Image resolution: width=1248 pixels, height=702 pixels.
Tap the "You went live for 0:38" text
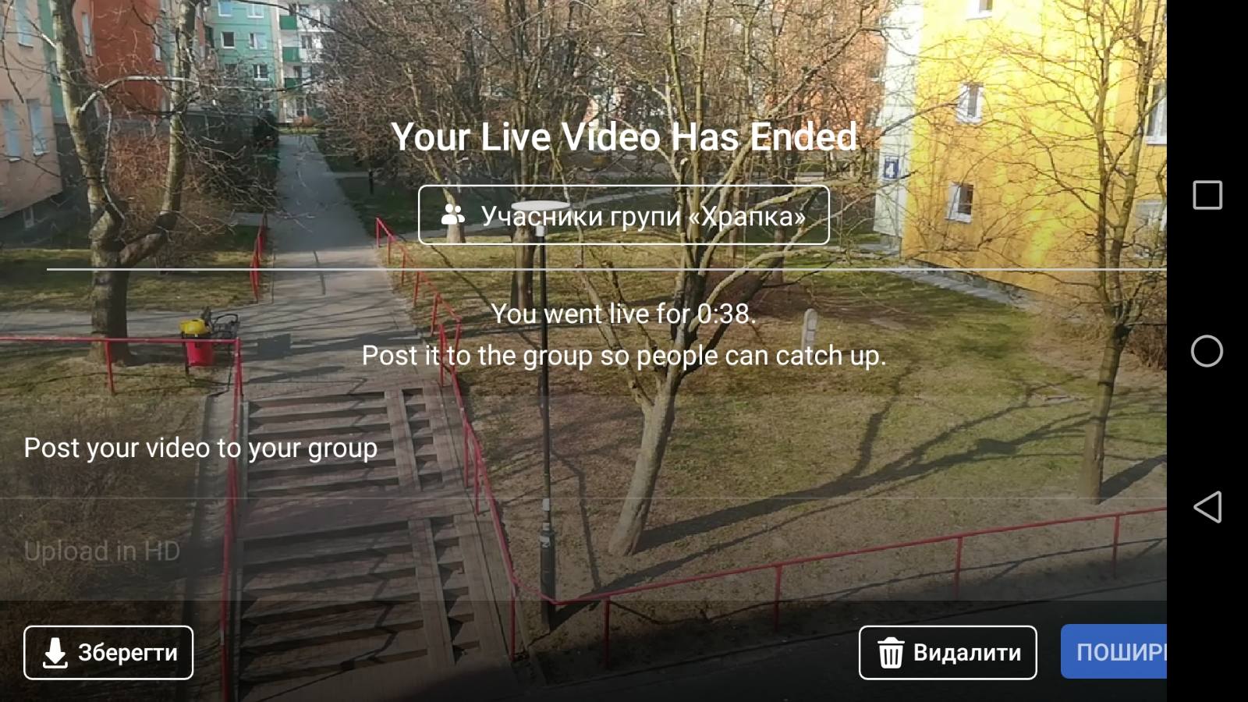pos(624,314)
